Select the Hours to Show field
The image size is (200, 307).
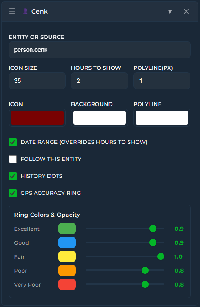point(99,81)
